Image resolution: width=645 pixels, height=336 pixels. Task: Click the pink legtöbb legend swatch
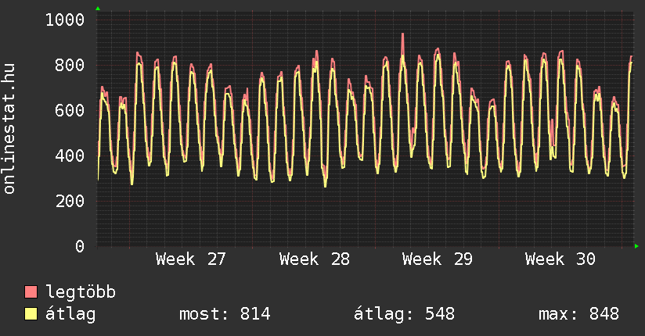31,292
